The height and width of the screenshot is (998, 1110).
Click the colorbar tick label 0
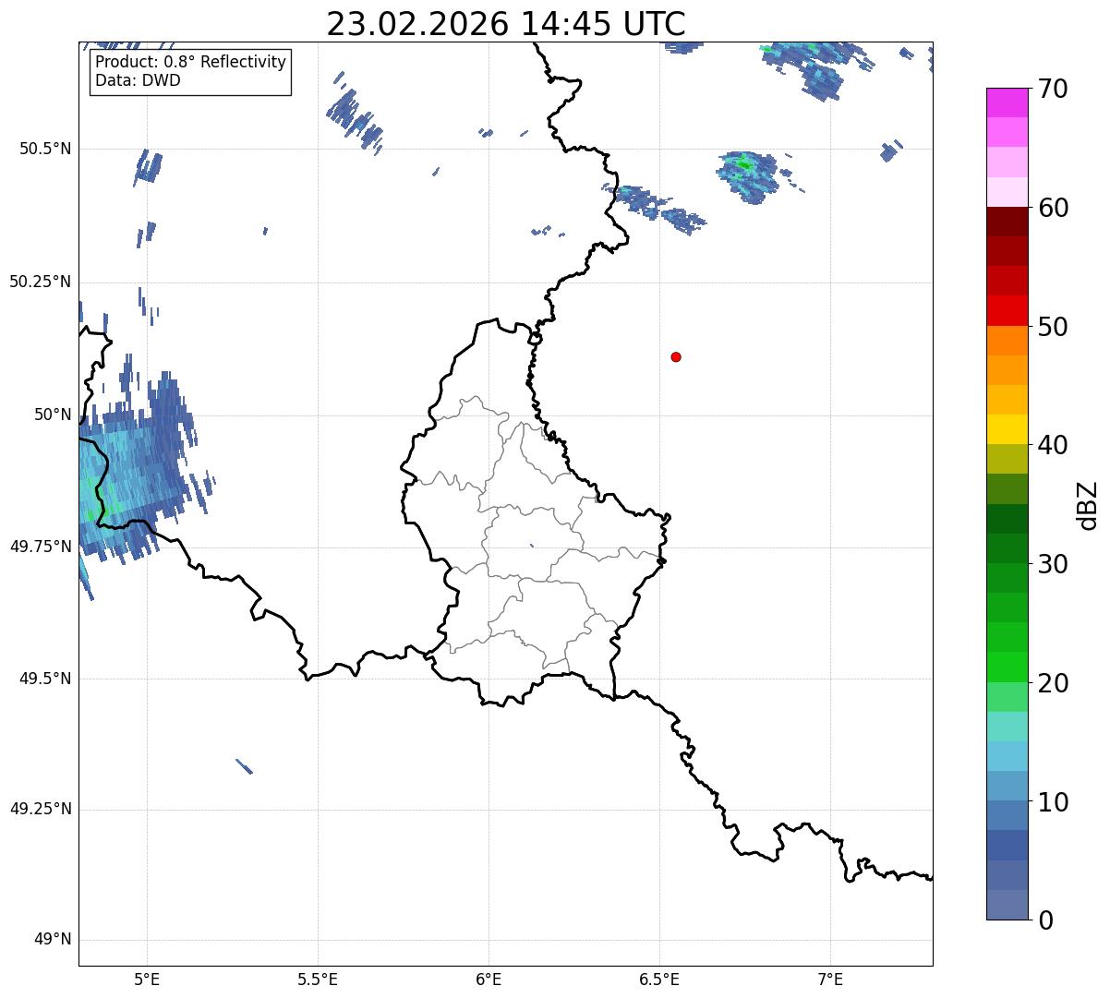pyautogui.click(x=1045, y=920)
